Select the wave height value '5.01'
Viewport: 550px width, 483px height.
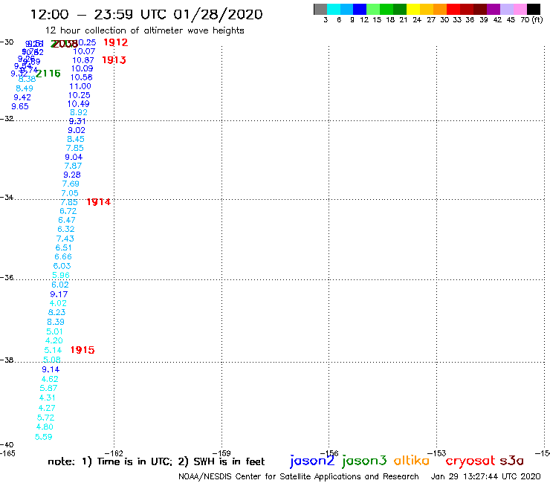(55, 331)
